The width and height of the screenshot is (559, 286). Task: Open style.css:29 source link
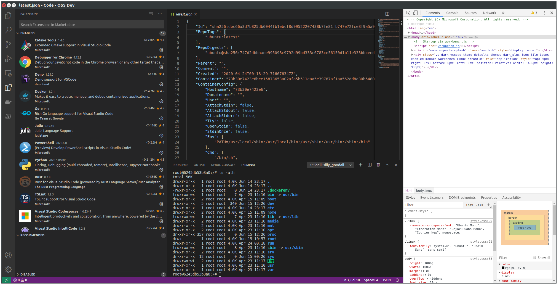(481, 221)
